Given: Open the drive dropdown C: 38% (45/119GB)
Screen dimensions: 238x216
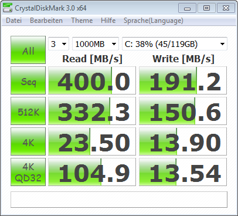Looking at the screenshot, I should (x=175, y=44).
